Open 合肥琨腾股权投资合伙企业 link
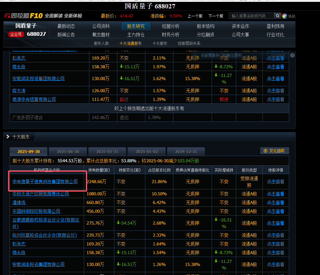The width and height of the screenshot is (320, 275). click(46, 223)
